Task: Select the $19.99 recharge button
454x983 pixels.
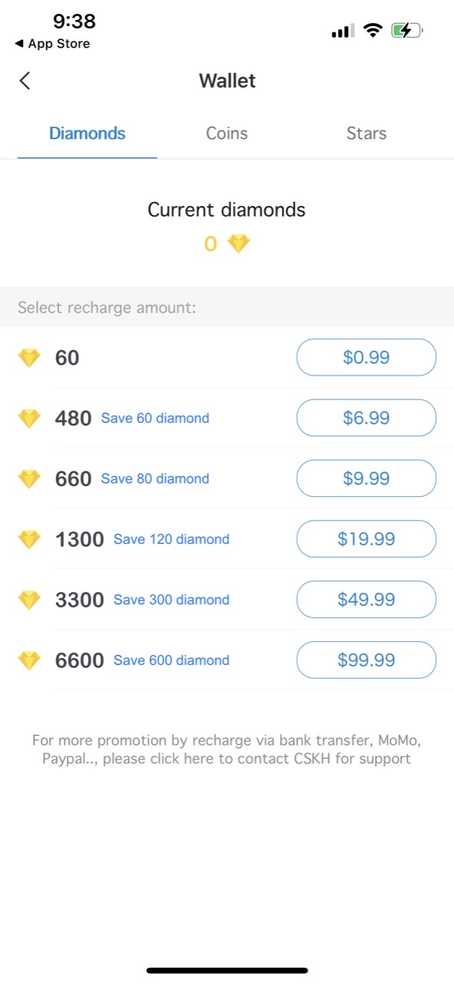Action: [366, 539]
